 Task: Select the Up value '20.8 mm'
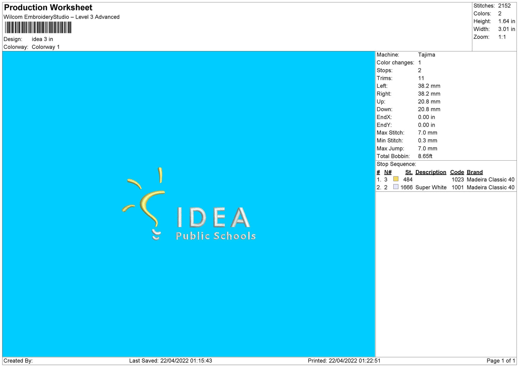pos(429,102)
